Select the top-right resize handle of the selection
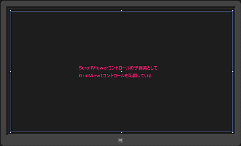Screen dimensions: 241x146 point(233,11)
